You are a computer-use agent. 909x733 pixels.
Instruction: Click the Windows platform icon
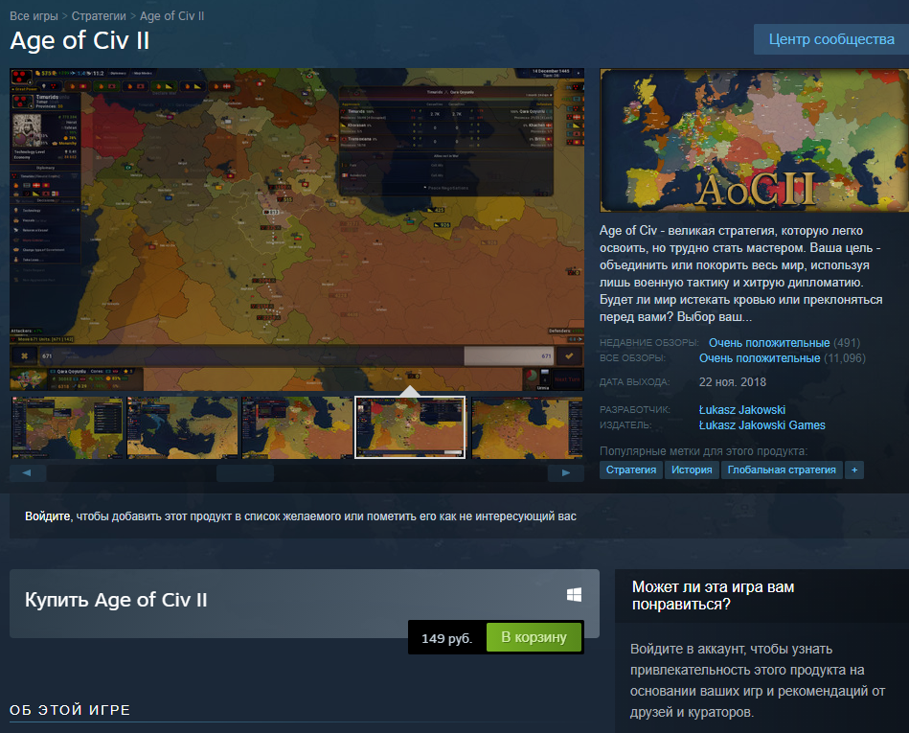(x=574, y=594)
